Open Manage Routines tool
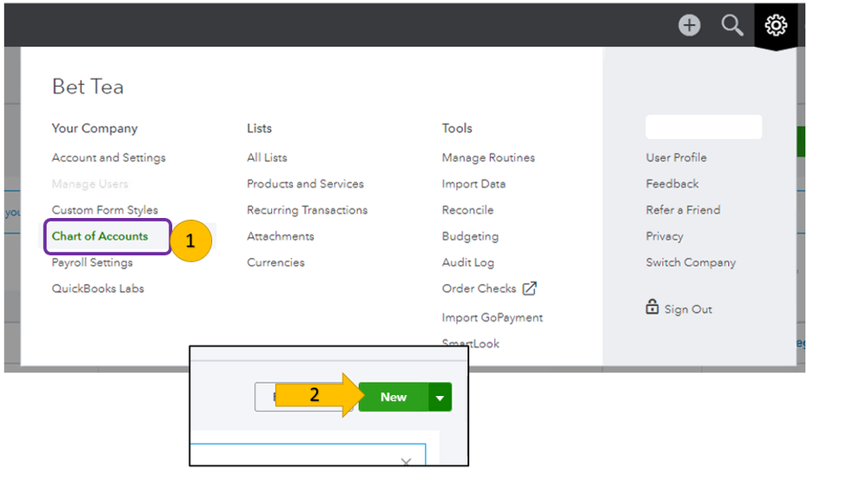867x495 pixels. tap(488, 157)
